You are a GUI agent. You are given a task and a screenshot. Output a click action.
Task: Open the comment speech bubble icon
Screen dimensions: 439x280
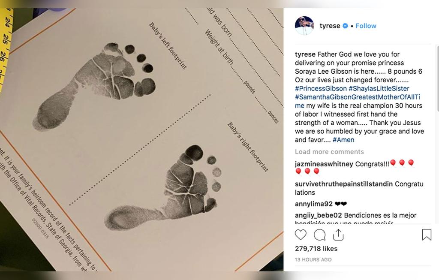click(x=319, y=235)
